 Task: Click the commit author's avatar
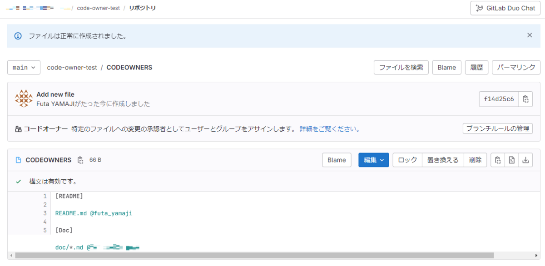click(x=23, y=99)
